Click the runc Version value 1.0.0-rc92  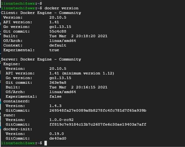61,120
